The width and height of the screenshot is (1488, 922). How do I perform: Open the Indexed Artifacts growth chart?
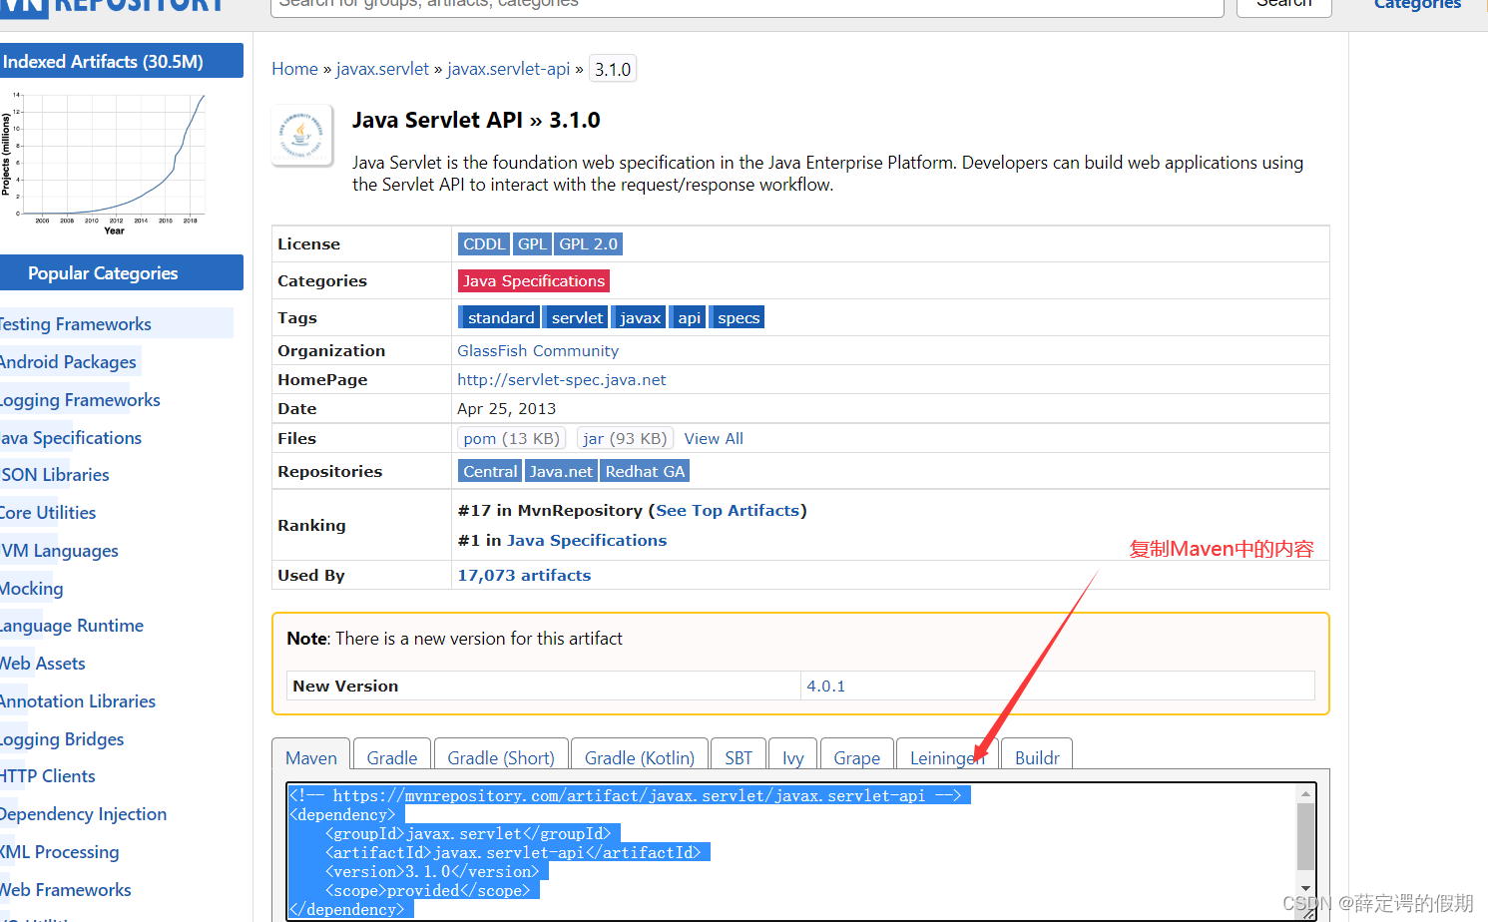click(x=105, y=162)
